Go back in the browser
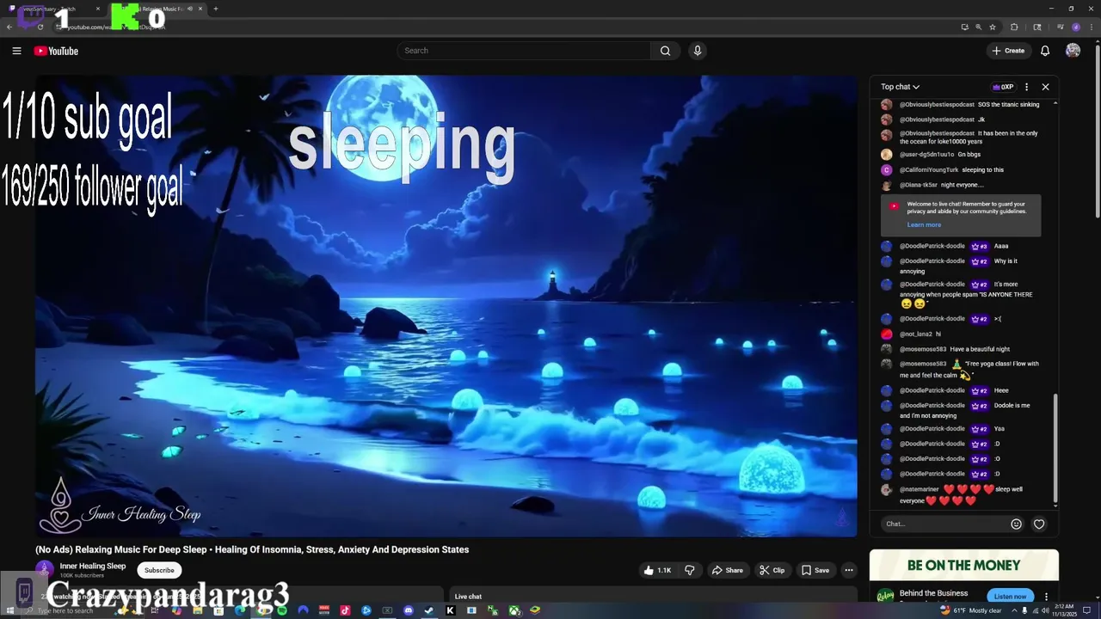 tap(9, 27)
